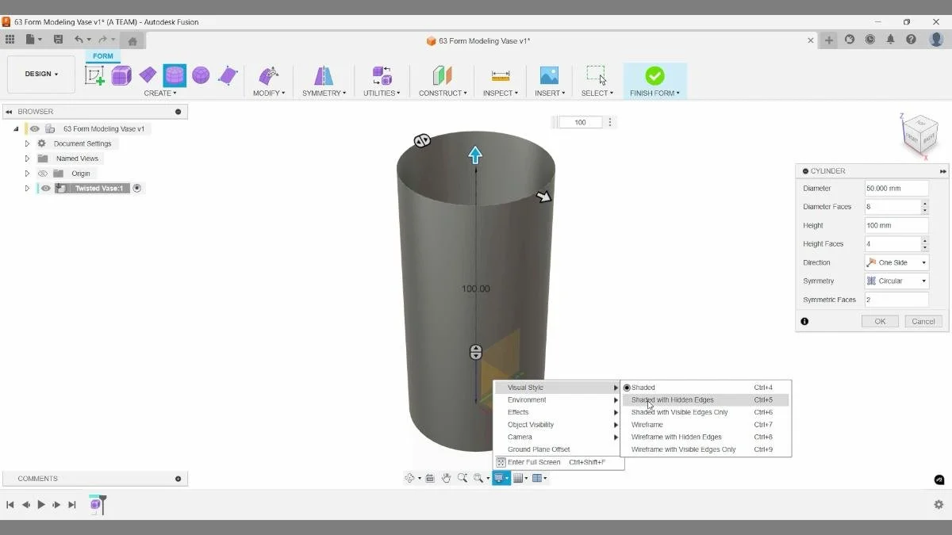Click the Insert Canvas image icon
The image size is (952, 535).
click(549, 74)
